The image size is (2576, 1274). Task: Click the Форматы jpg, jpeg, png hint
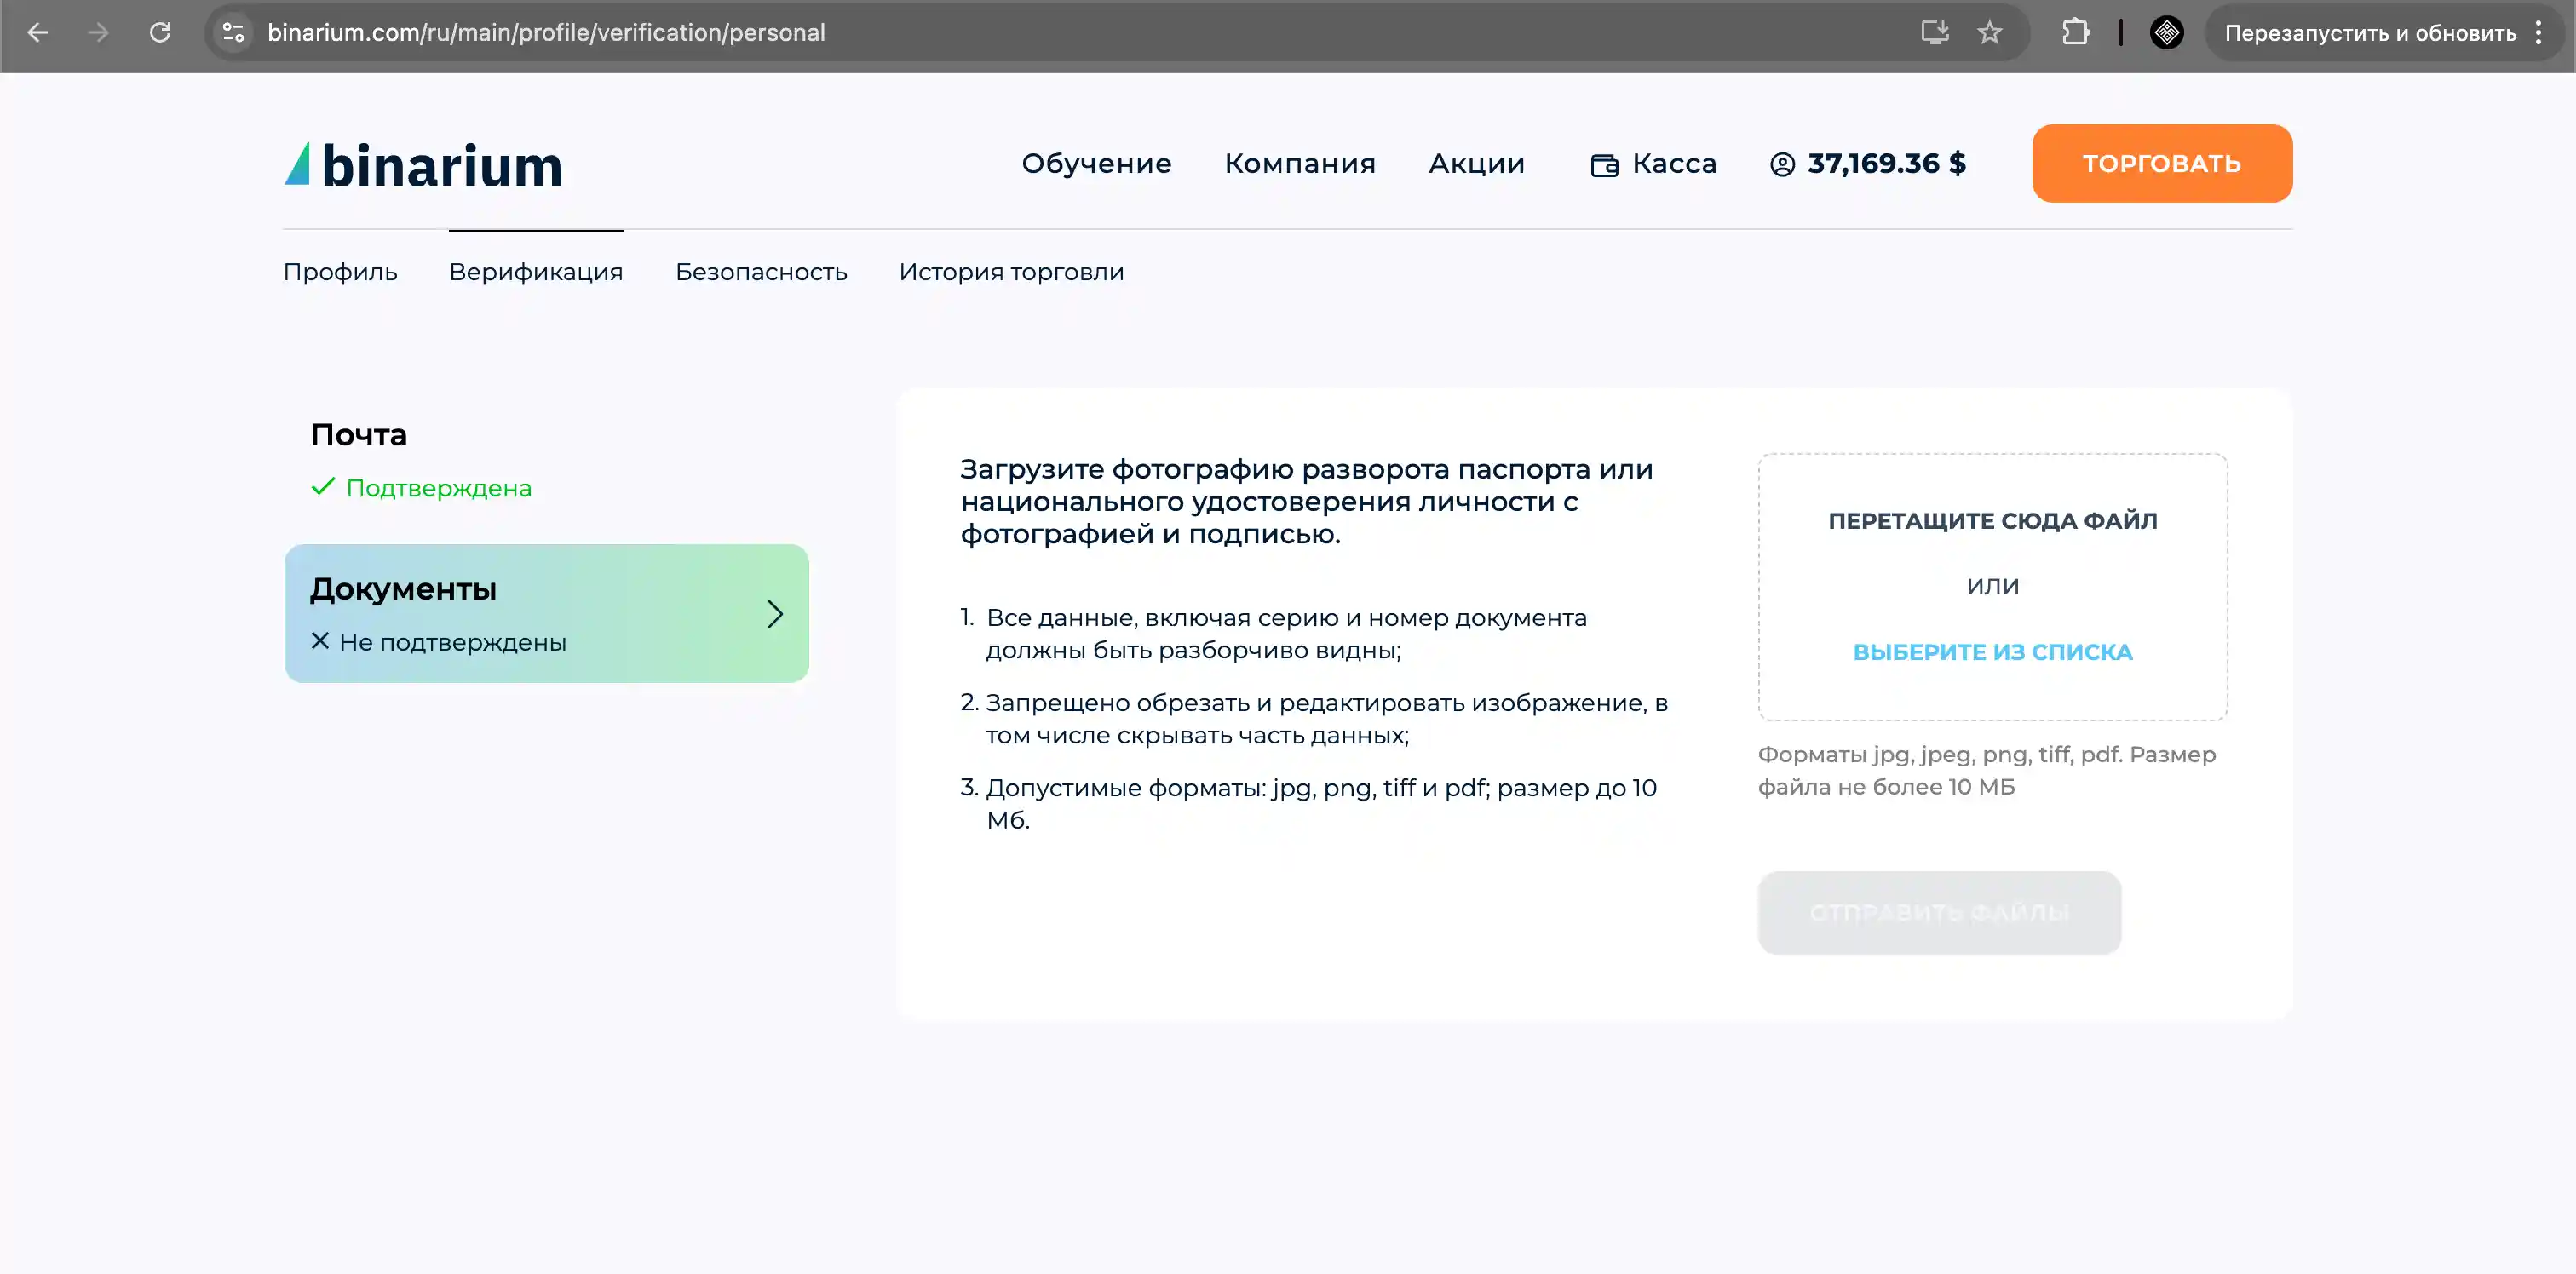pos(1986,770)
